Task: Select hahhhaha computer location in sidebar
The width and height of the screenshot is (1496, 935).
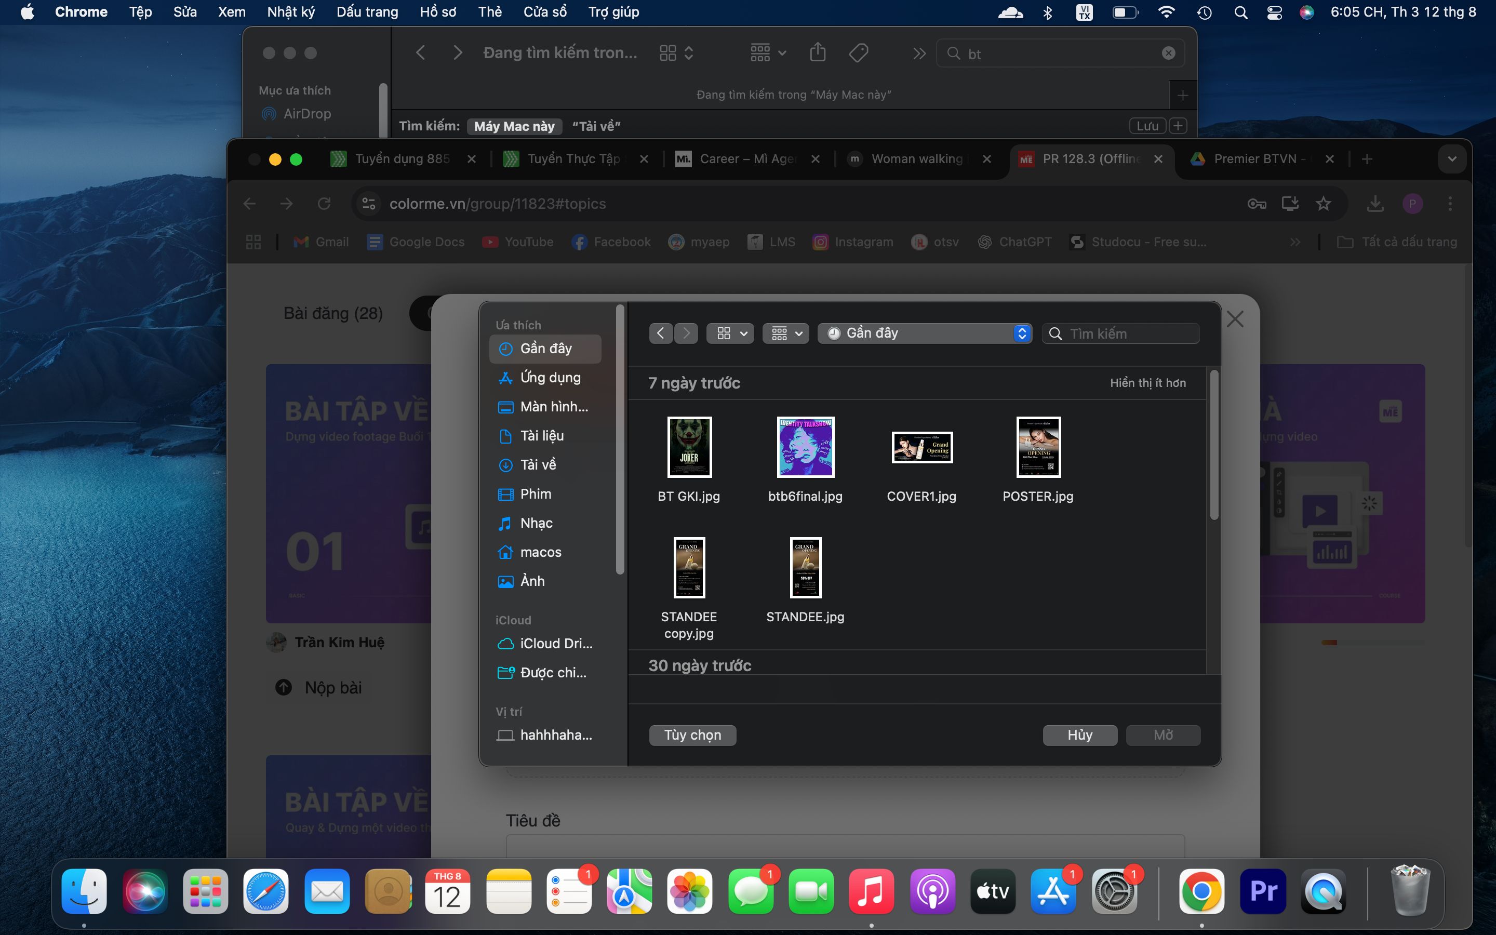Action: click(544, 735)
